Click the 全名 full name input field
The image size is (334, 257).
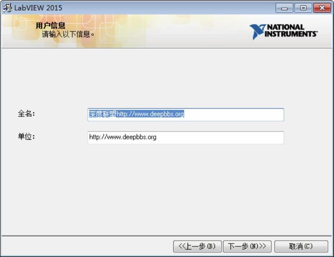pyautogui.click(x=186, y=114)
